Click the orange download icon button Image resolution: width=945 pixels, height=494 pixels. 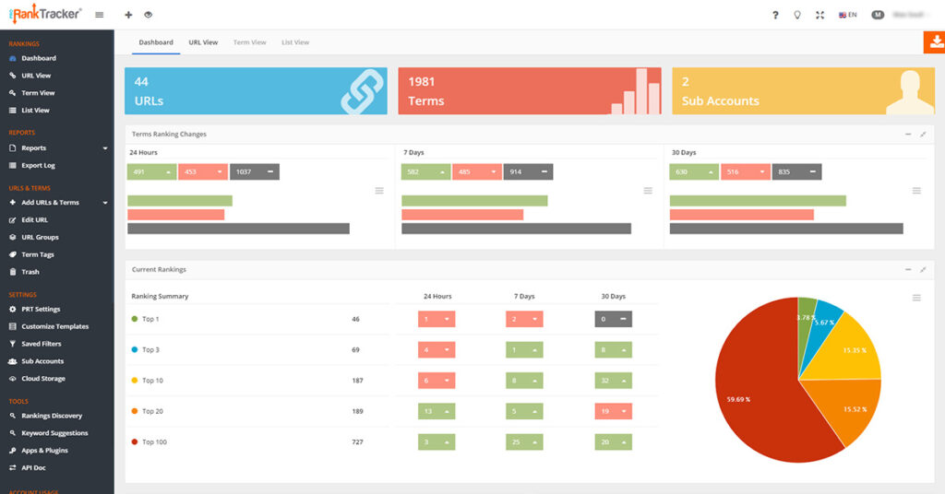[x=934, y=42]
